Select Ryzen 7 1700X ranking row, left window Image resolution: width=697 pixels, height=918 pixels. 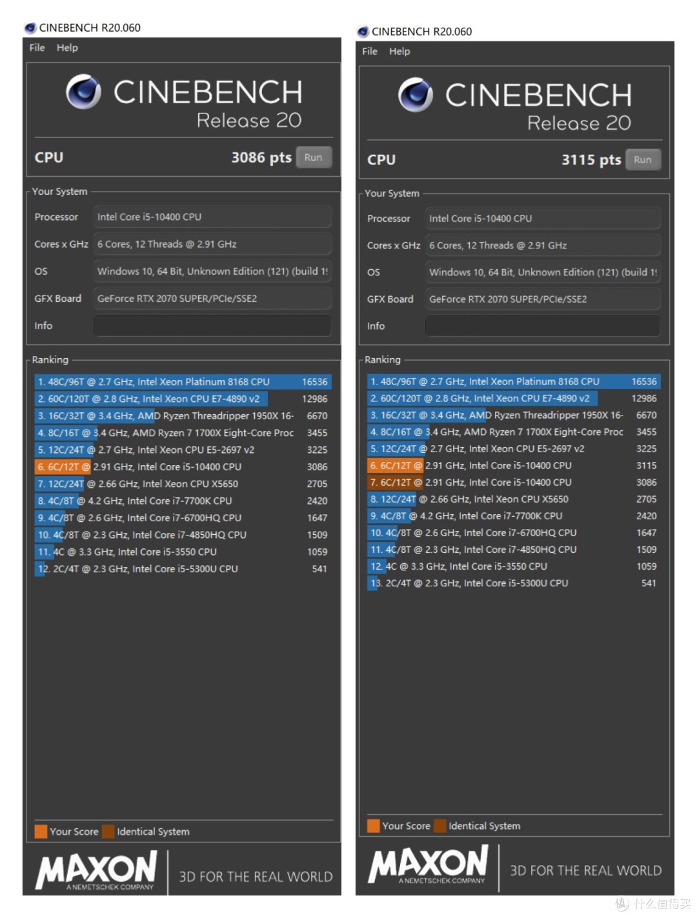point(183,433)
